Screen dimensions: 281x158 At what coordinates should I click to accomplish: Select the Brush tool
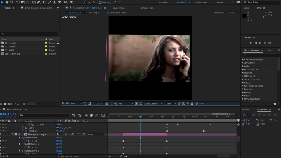50,2
